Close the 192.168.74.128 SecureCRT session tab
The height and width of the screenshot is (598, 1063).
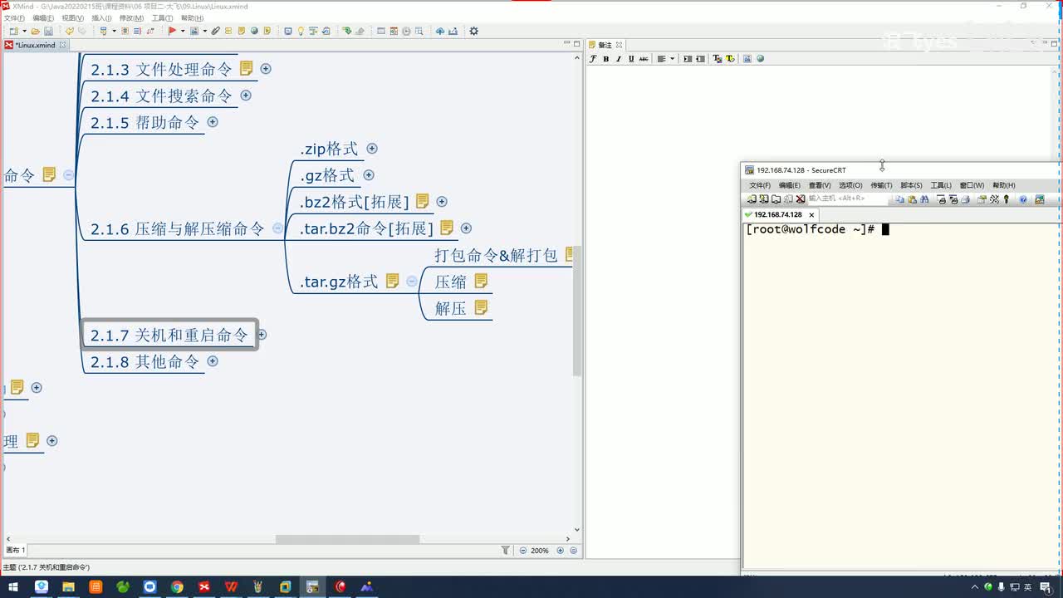(811, 215)
